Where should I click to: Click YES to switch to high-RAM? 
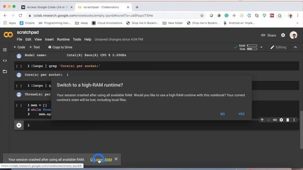[x=241, y=114]
